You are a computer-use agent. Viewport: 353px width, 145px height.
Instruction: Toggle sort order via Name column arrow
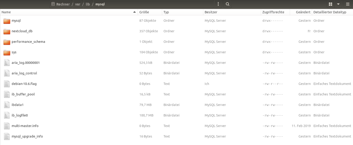click(134, 12)
